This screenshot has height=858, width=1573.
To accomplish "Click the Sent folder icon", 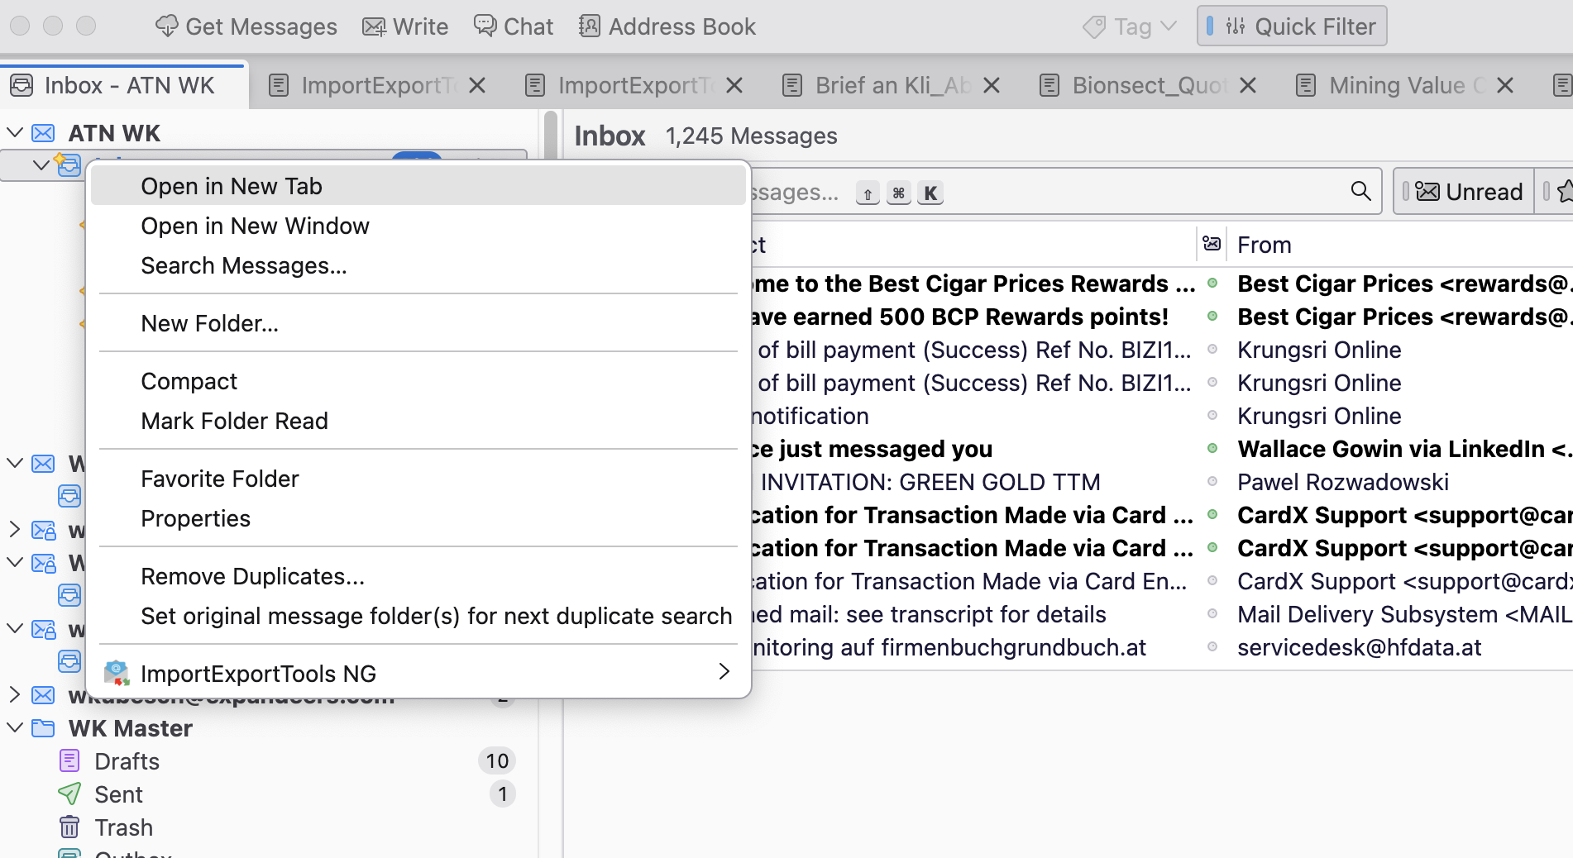I will click(x=69, y=794).
